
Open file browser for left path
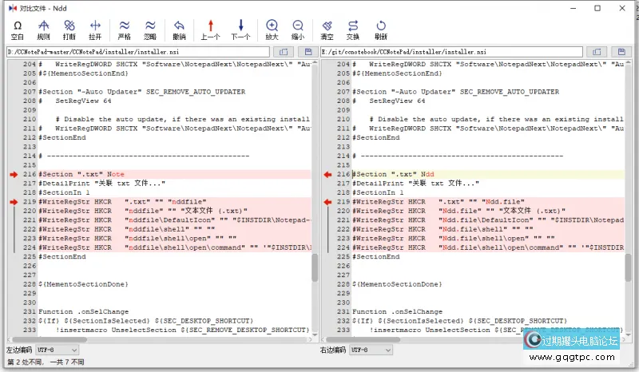284,52
